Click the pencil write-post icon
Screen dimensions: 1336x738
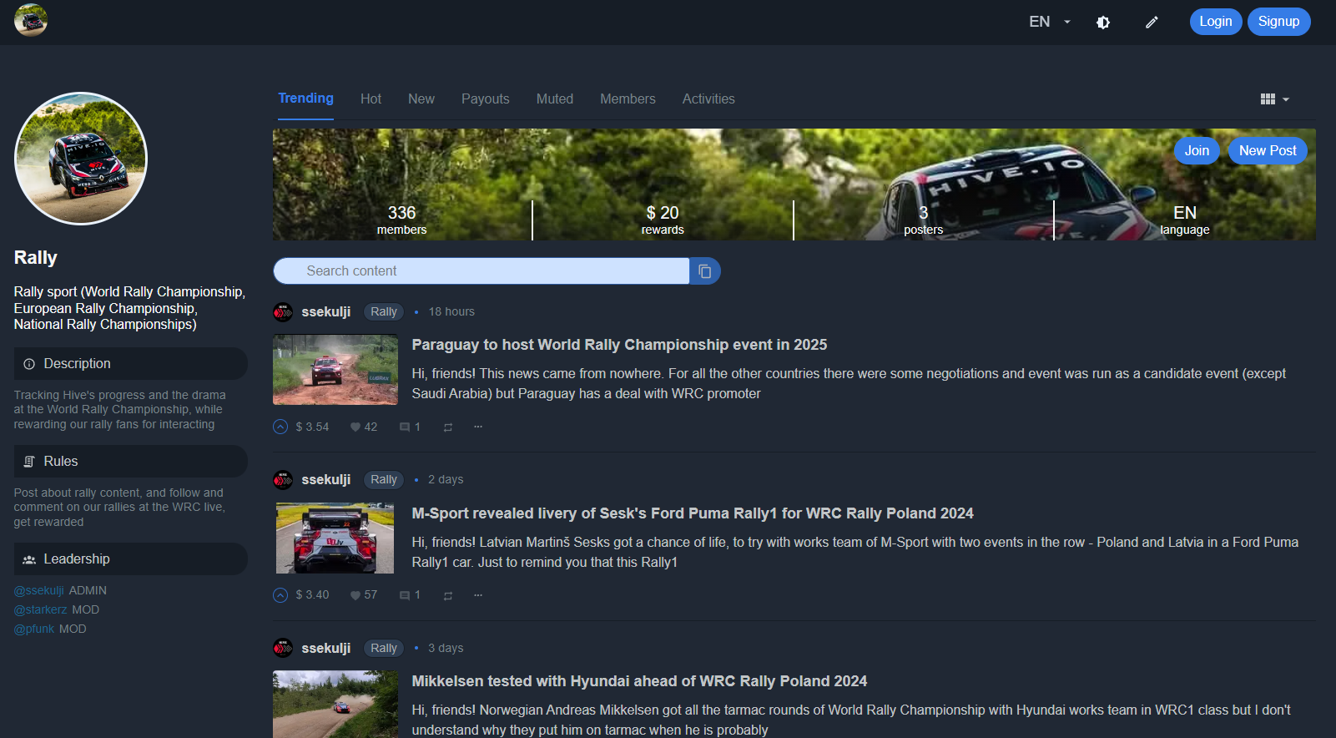click(1152, 23)
